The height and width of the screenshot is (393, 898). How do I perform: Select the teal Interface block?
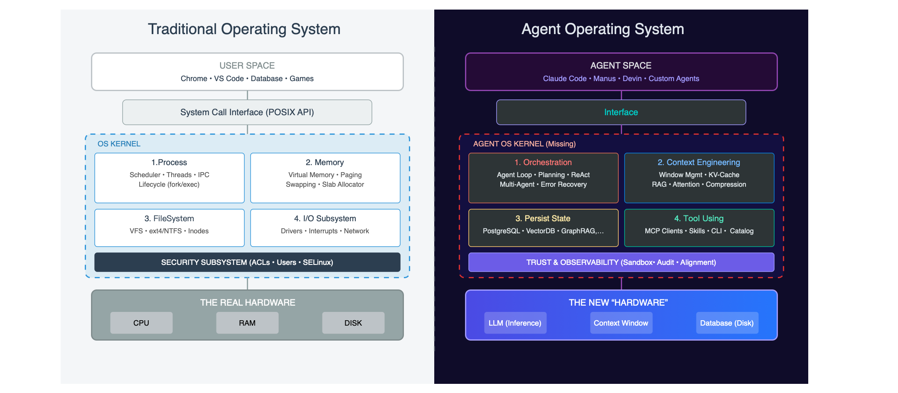(x=621, y=112)
